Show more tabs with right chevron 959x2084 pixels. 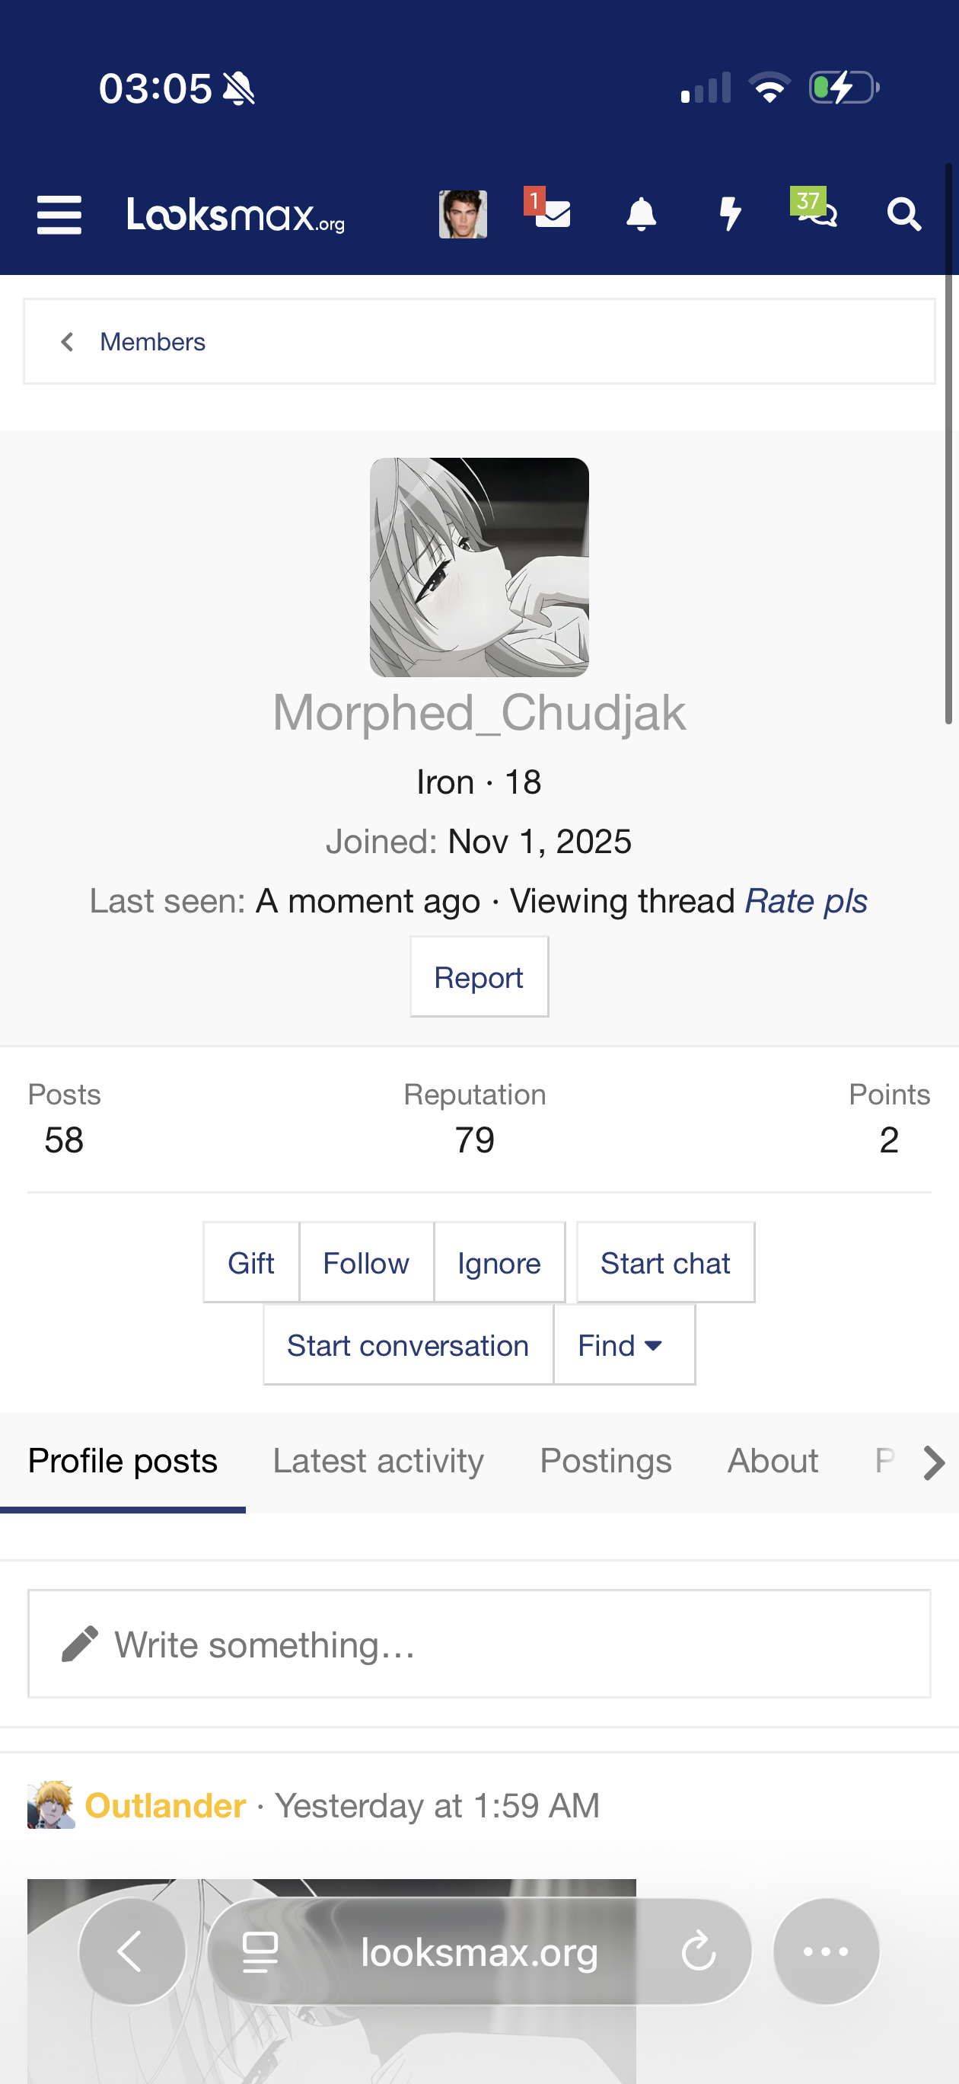[x=933, y=1462]
